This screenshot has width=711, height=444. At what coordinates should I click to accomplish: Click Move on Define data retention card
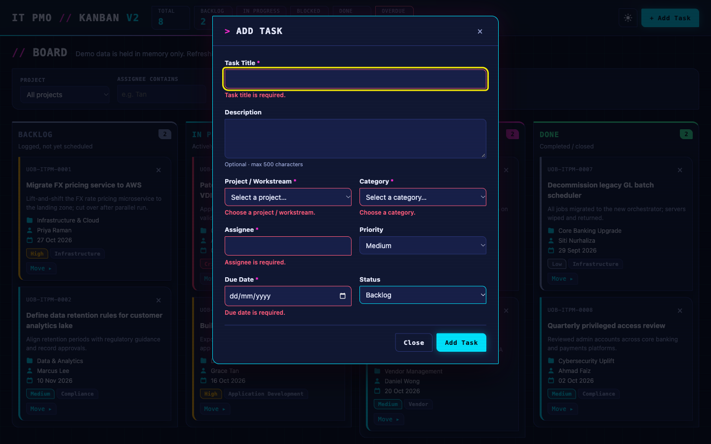(x=41, y=409)
